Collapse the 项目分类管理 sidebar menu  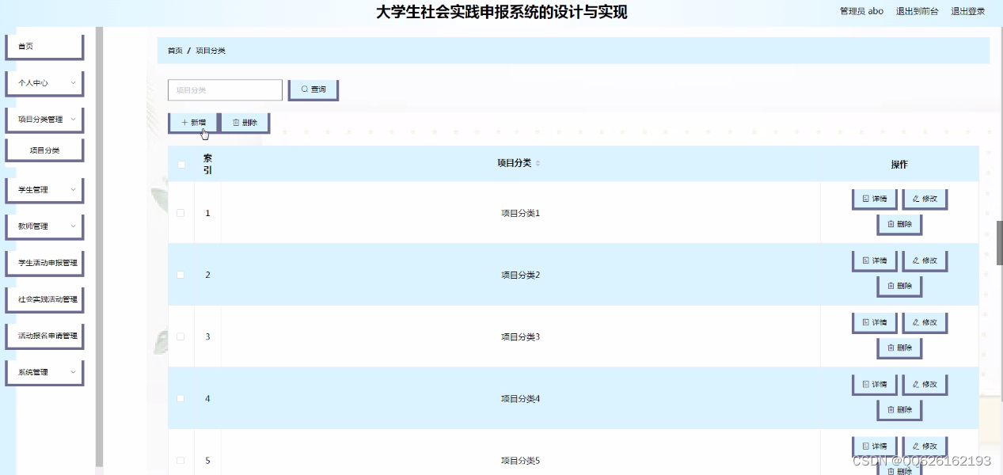click(x=44, y=120)
